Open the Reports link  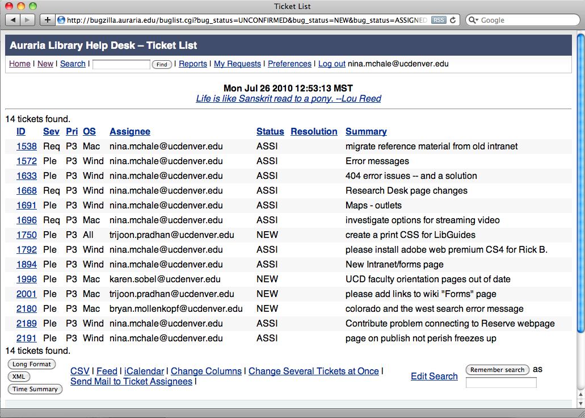pos(193,64)
